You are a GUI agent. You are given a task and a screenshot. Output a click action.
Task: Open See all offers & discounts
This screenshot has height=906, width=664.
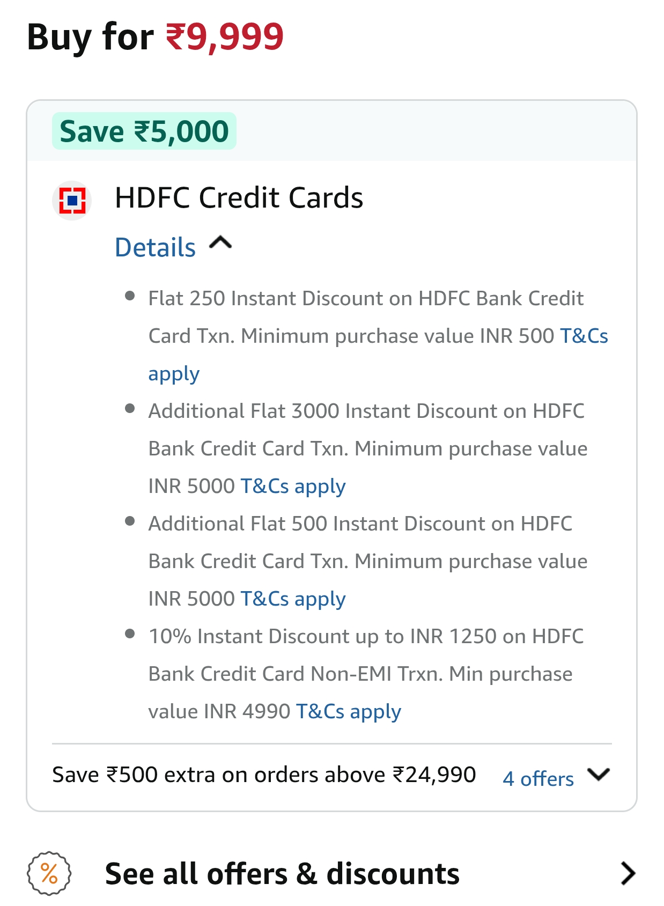(282, 873)
